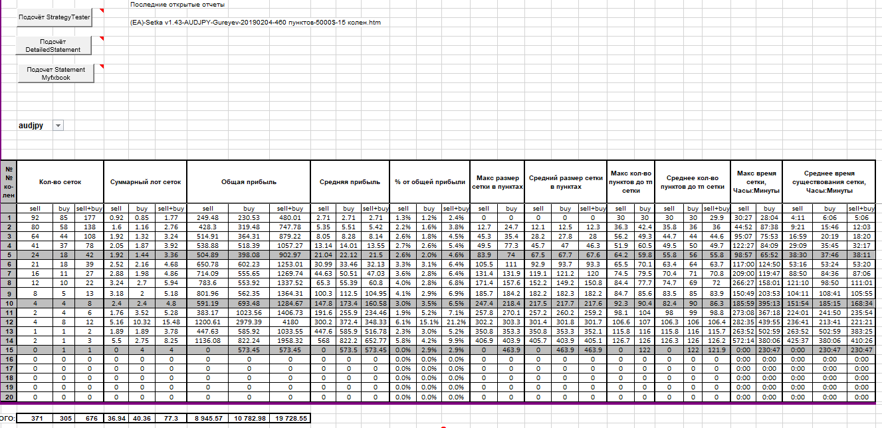
Task: Click the Макс время сетки header
Action: point(755,181)
